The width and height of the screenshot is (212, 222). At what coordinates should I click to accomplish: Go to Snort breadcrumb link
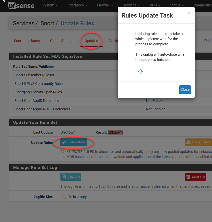(47, 23)
